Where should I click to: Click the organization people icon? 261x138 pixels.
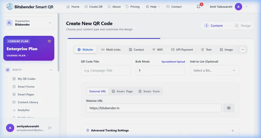tap(9, 23)
